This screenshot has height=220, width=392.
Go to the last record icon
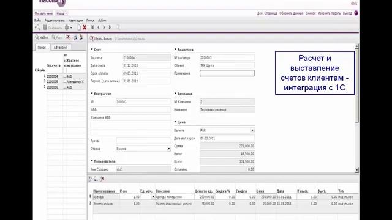110,28
